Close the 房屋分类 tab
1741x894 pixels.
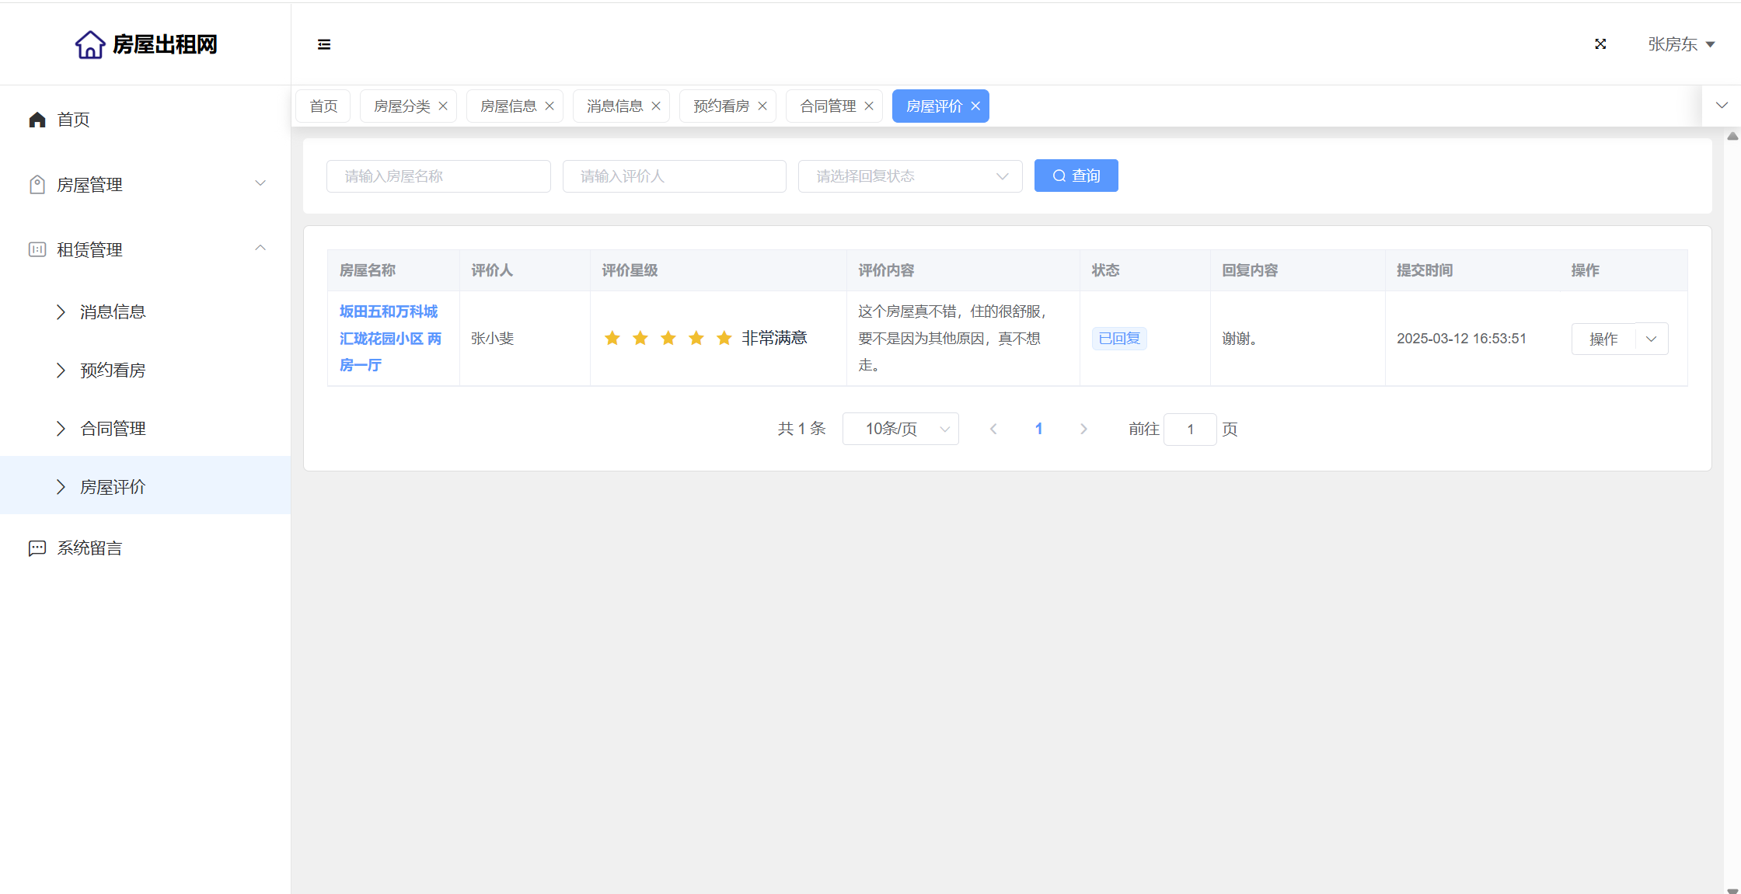(443, 106)
